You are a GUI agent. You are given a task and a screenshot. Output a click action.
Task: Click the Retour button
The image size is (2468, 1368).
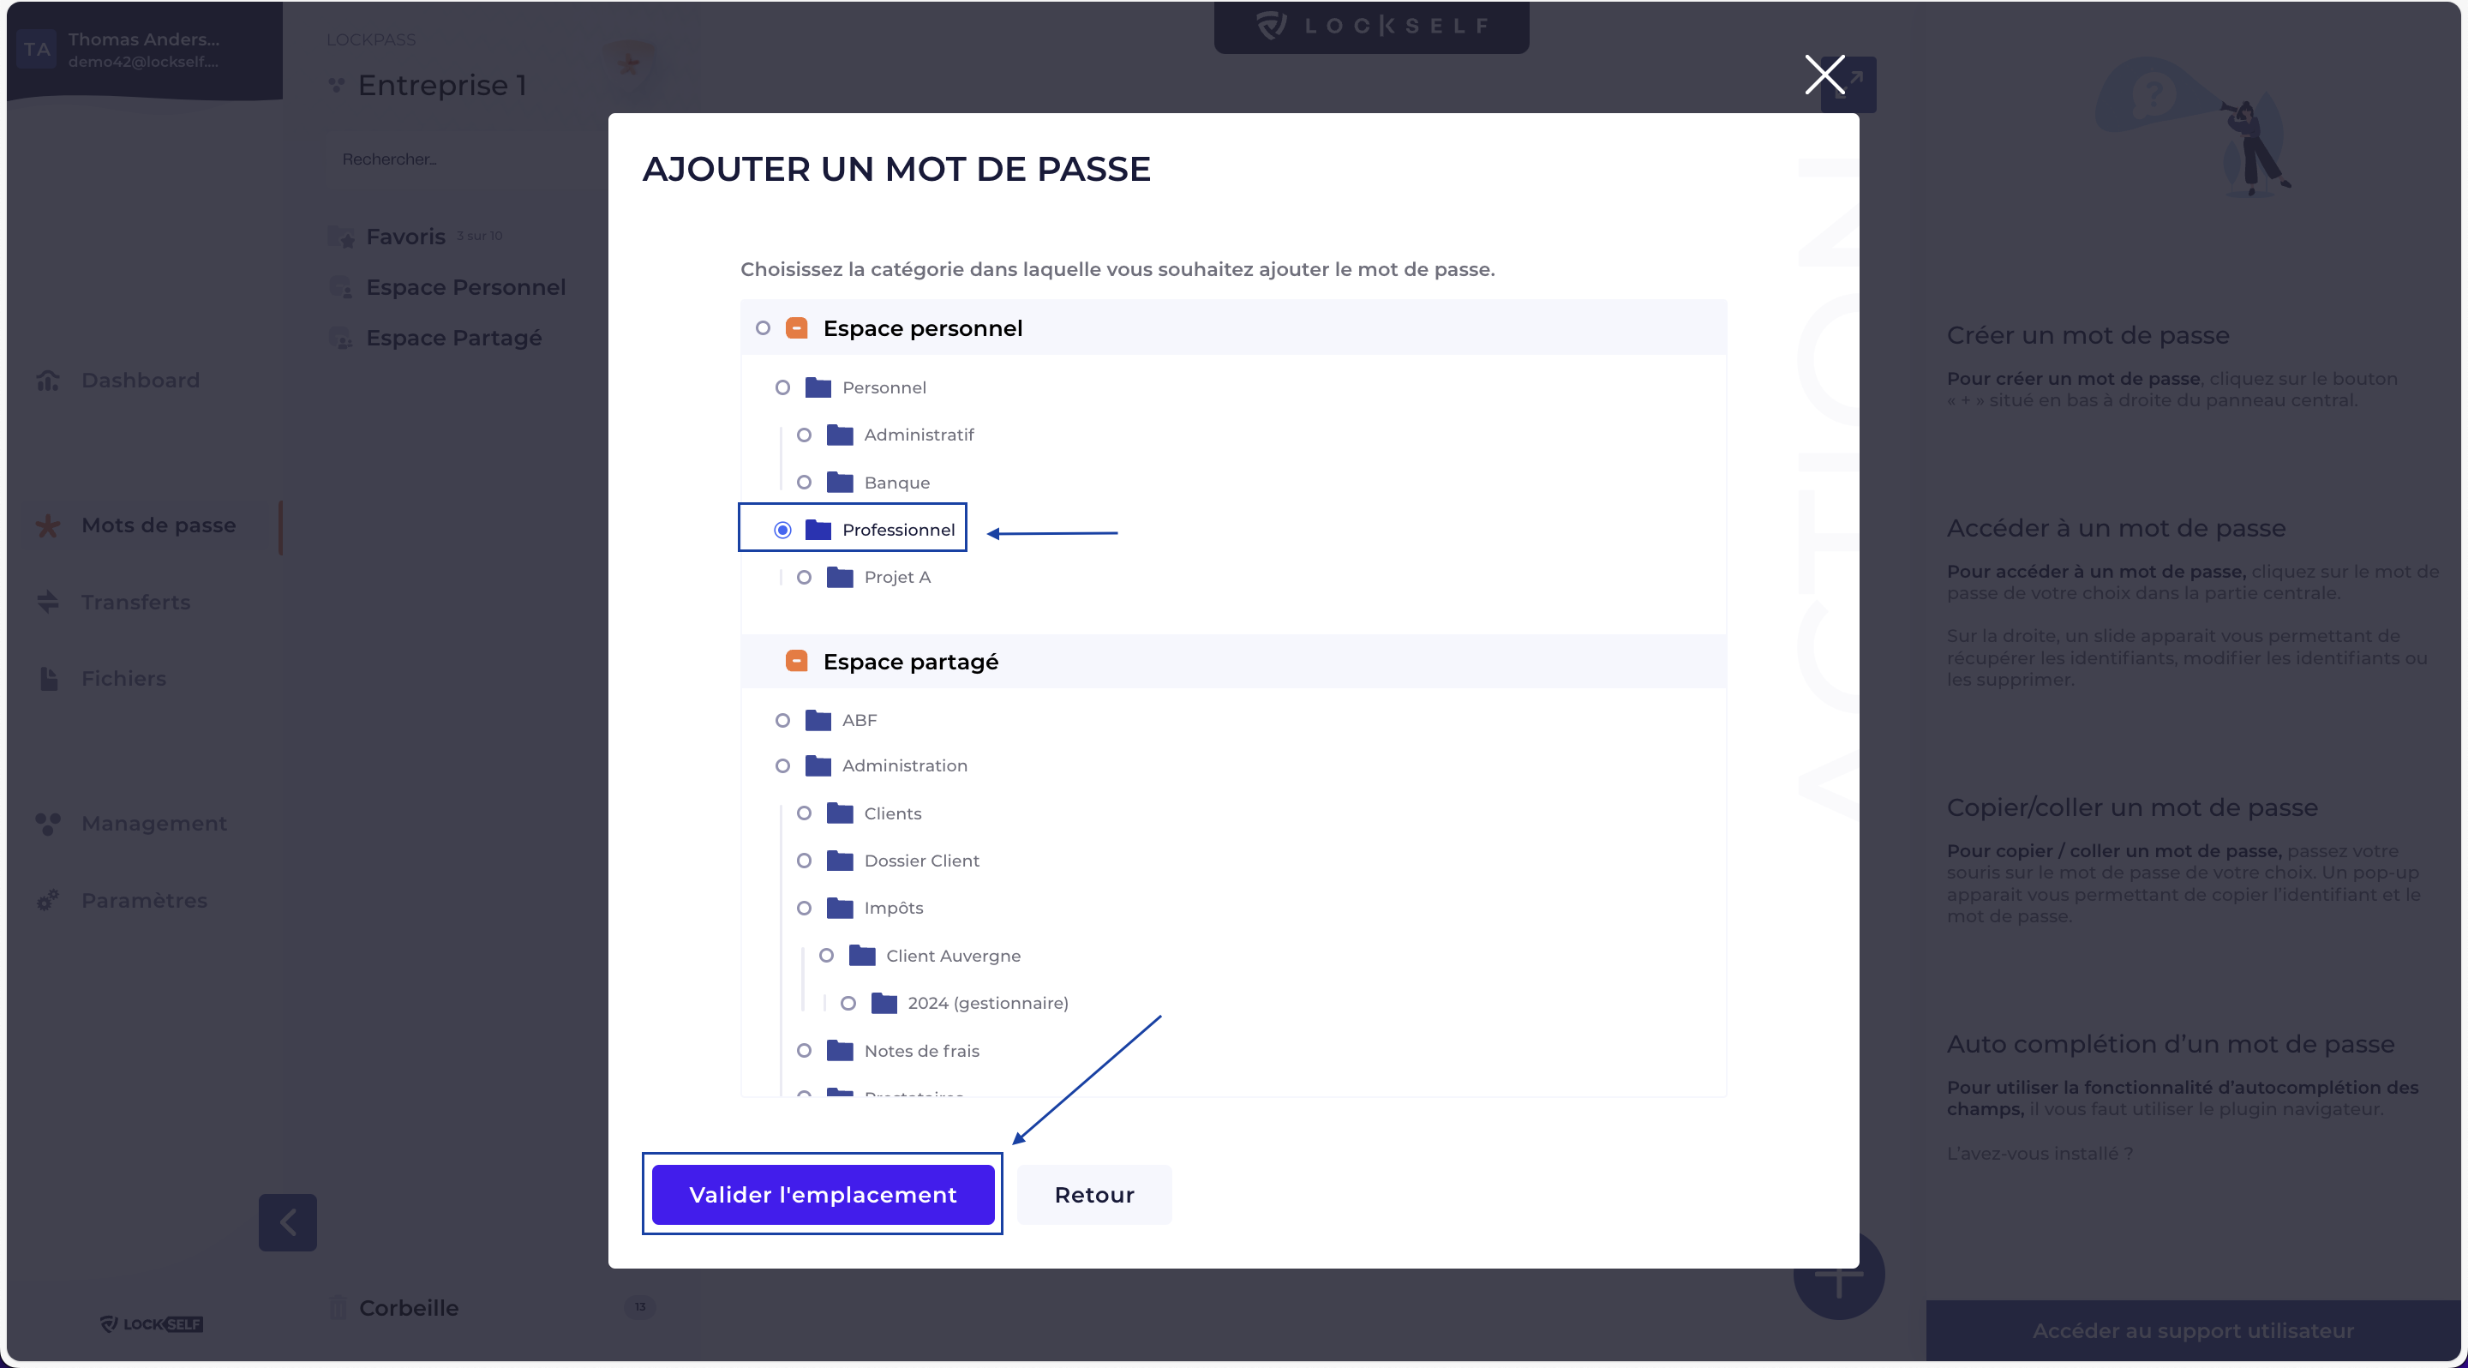click(1094, 1195)
